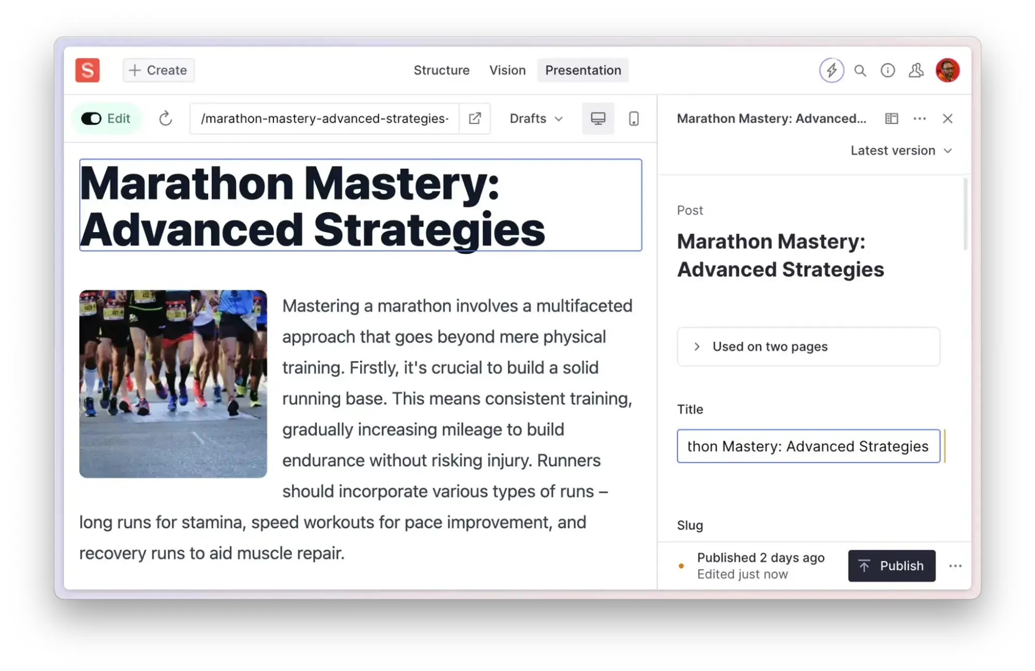This screenshot has width=1035, height=671.
Task: Expand the Used on two pages section
Action: (808, 347)
